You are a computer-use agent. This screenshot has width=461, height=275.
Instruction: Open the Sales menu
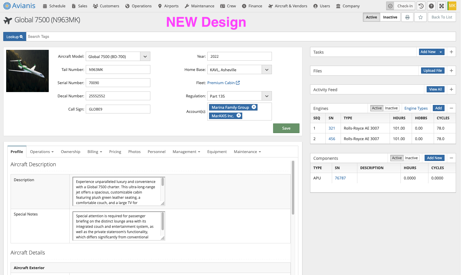point(79,6)
